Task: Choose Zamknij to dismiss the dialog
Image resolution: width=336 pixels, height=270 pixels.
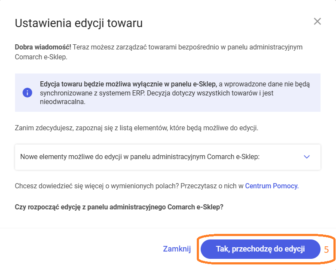Action: [x=177, y=249]
